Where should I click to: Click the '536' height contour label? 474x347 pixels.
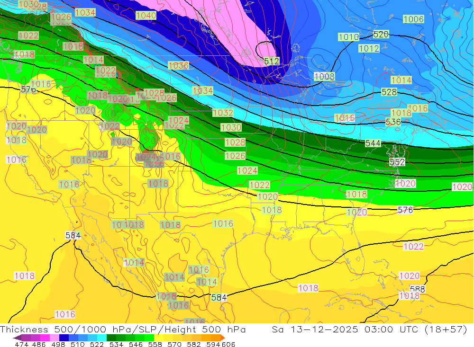393,122
